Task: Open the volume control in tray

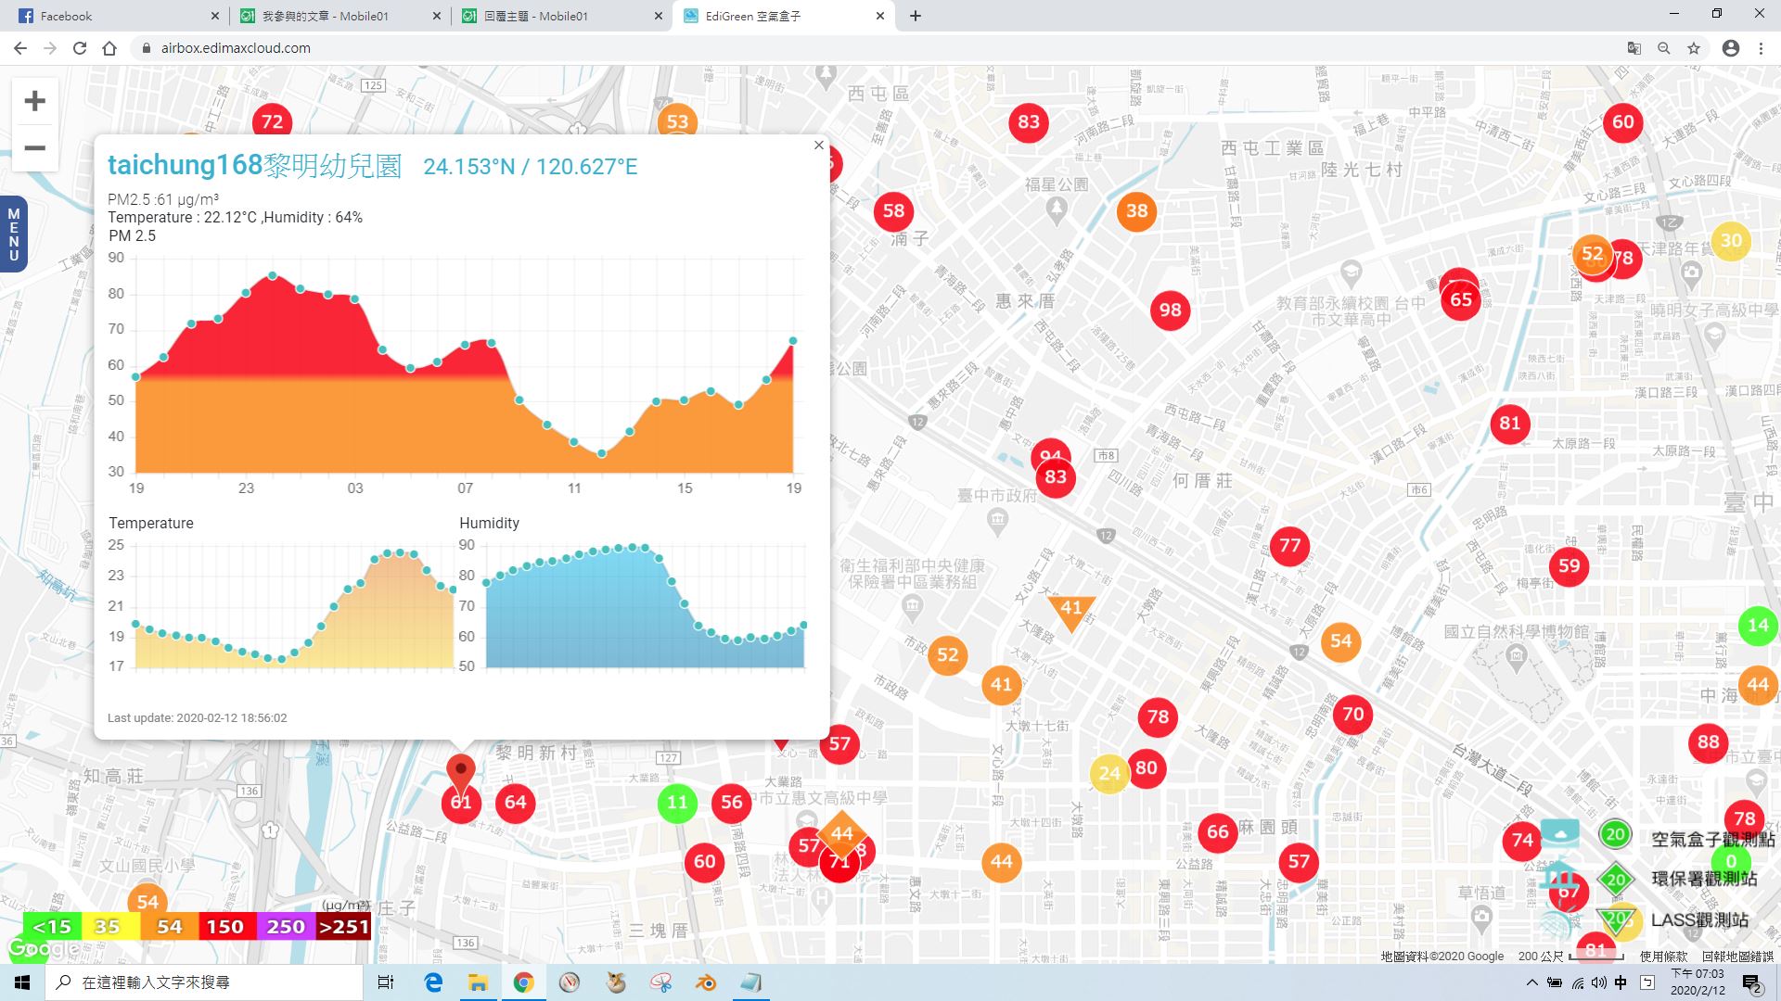Action: (1598, 982)
